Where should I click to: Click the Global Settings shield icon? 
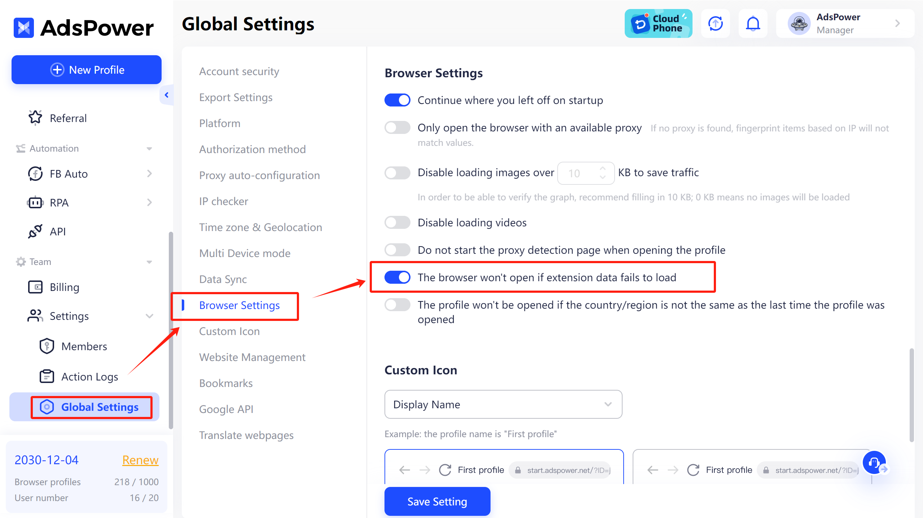[x=47, y=407]
